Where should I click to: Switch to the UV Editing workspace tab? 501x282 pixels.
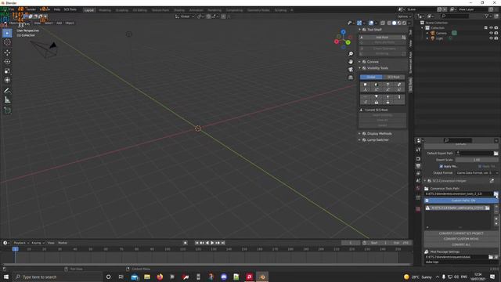(x=139, y=10)
